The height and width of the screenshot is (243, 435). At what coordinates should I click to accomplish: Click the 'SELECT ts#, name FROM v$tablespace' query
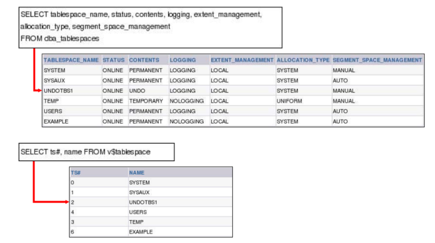pos(85,152)
